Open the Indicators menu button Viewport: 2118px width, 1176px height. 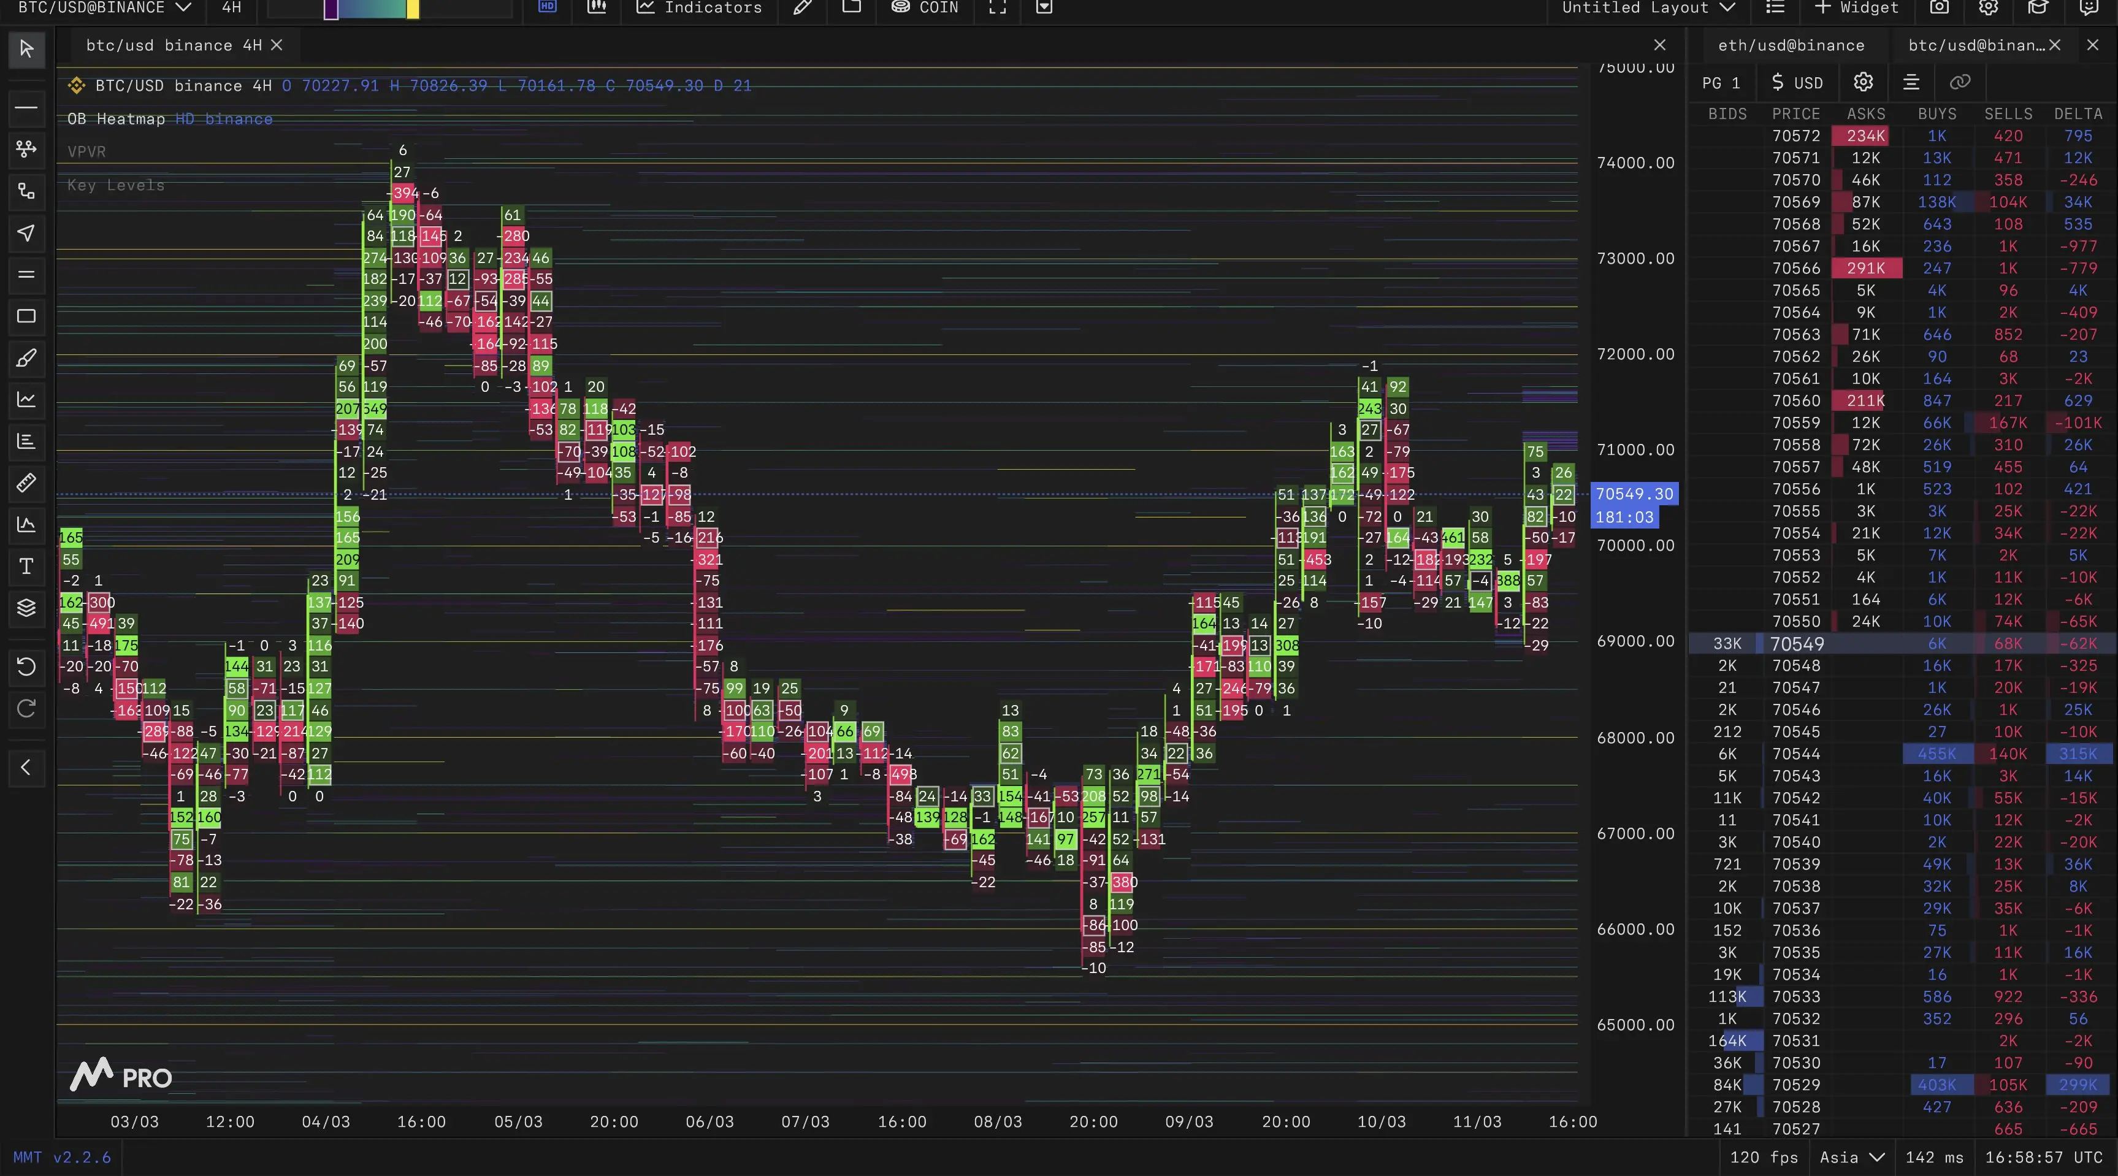click(x=700, y=7)
